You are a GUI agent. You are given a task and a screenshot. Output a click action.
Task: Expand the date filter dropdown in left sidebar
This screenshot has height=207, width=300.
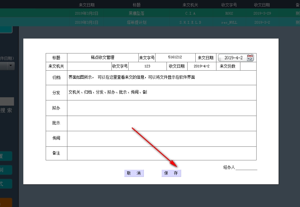[11, 66]
